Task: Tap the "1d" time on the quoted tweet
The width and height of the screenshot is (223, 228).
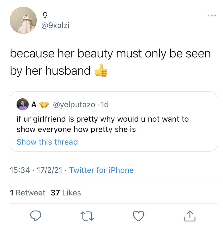Action: coord(105,105)
